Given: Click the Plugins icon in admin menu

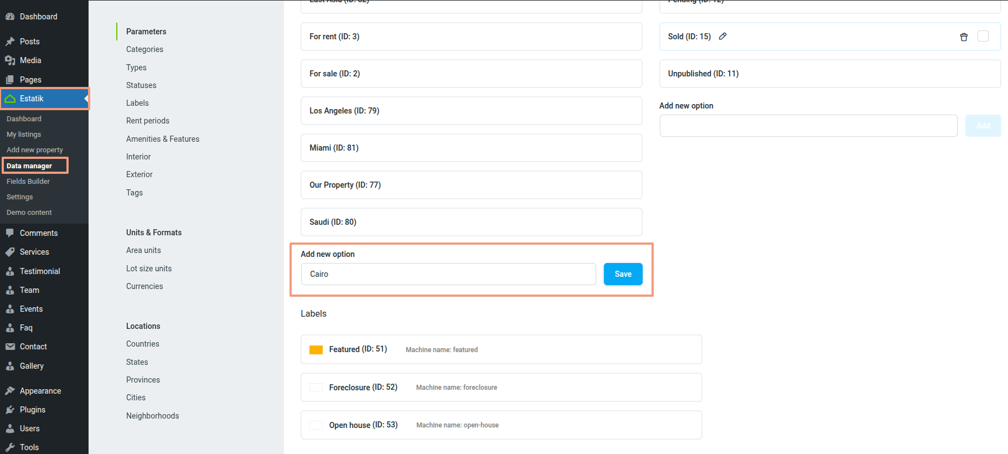Looking at the screenshot, I should click(x=10, y=410).
